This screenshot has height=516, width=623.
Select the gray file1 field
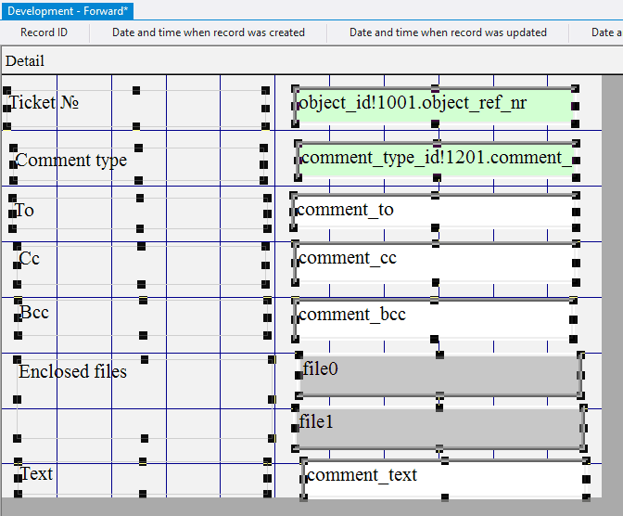click(439, 426)
